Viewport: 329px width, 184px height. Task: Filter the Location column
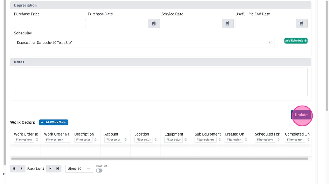[x=143, y=140]
